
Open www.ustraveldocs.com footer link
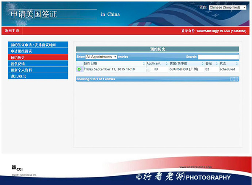pos(196,167)
